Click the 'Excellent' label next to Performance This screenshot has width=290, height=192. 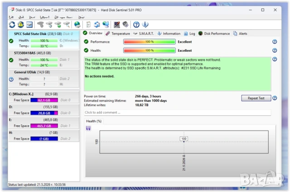pos(185,42)
